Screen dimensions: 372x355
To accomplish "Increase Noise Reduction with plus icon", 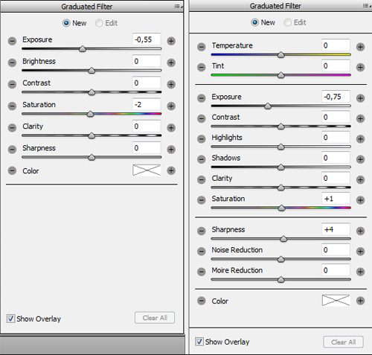I will click(x=360, y=252).
